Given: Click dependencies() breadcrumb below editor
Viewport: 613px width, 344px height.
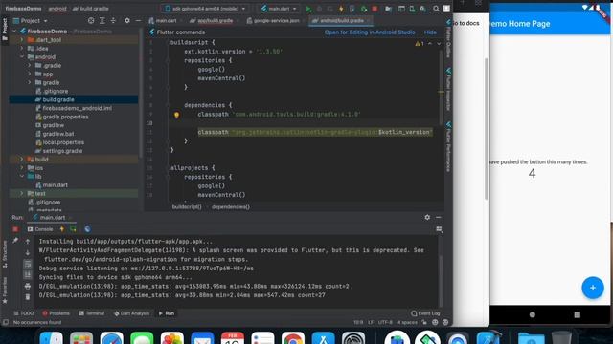Looking at the screenshot, I should click(230, 207).
